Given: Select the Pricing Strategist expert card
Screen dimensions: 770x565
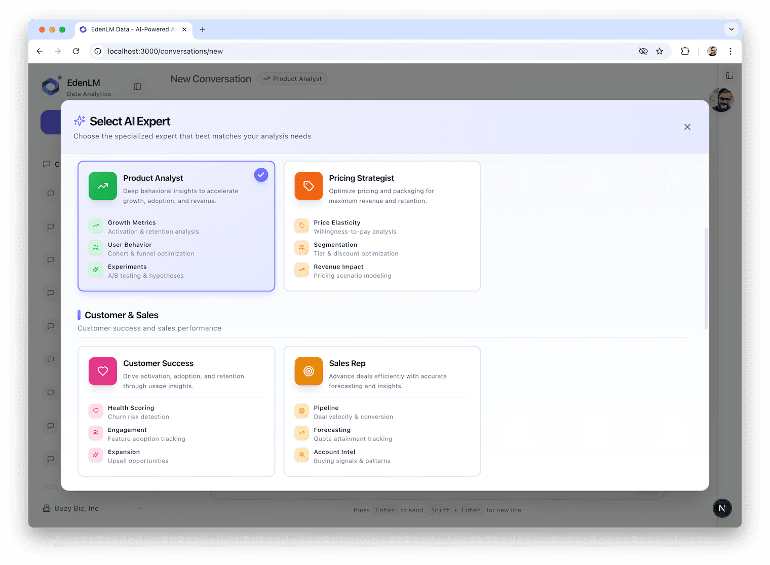Looking at the screenshot, I should [382, 226].
